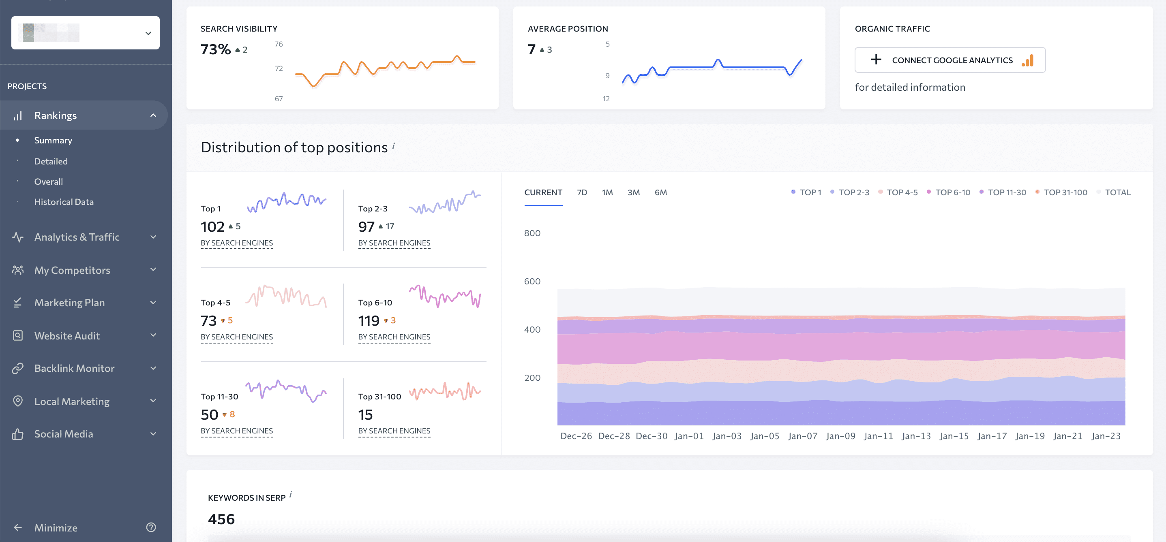Open the Historical Data page

point(64,202)
